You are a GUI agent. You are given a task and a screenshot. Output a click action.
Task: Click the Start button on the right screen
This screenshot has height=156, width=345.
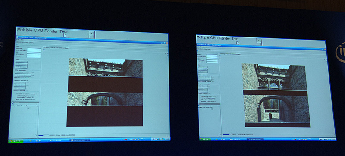click(x=205, y=140)
